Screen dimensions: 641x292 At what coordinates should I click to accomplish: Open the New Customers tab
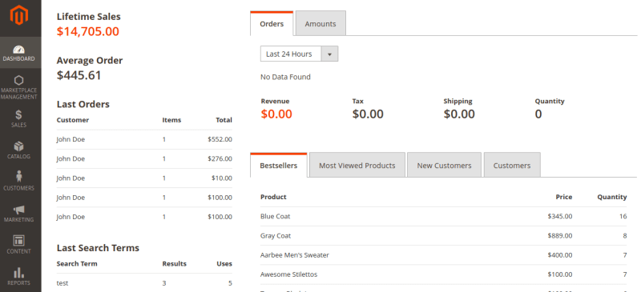tap(444, 166)
